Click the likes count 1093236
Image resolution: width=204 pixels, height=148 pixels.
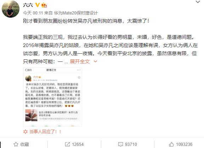tap(184, 144)
